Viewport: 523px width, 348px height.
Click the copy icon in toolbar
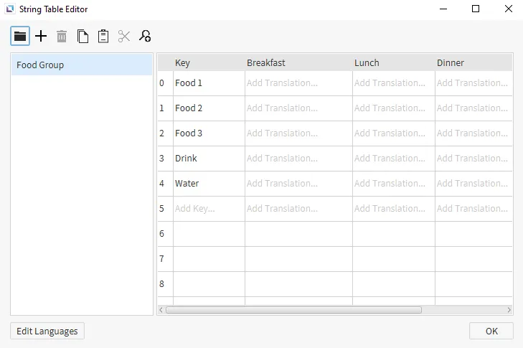pos(83,36)
